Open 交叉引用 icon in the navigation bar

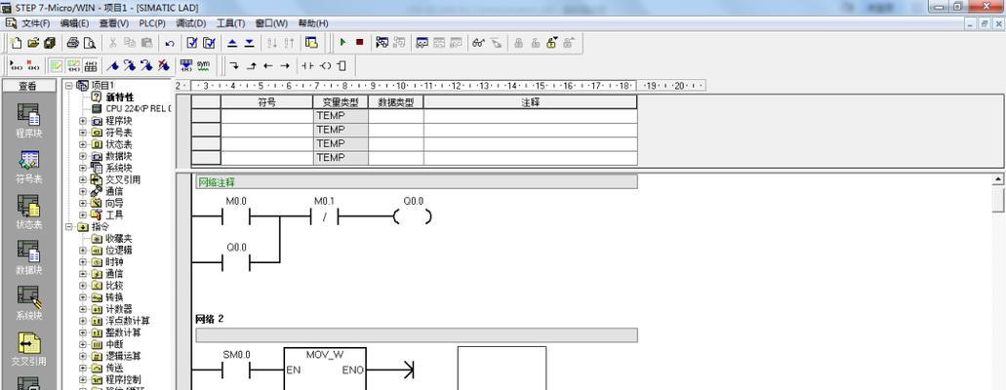[x=28, y=349]
